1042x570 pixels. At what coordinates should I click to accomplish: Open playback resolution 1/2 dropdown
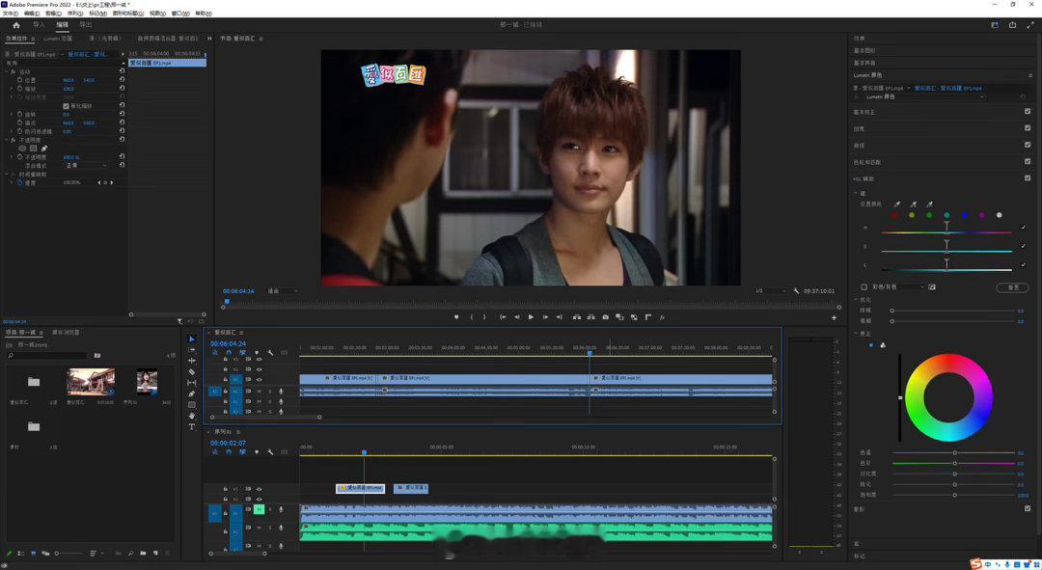(770, 291)
